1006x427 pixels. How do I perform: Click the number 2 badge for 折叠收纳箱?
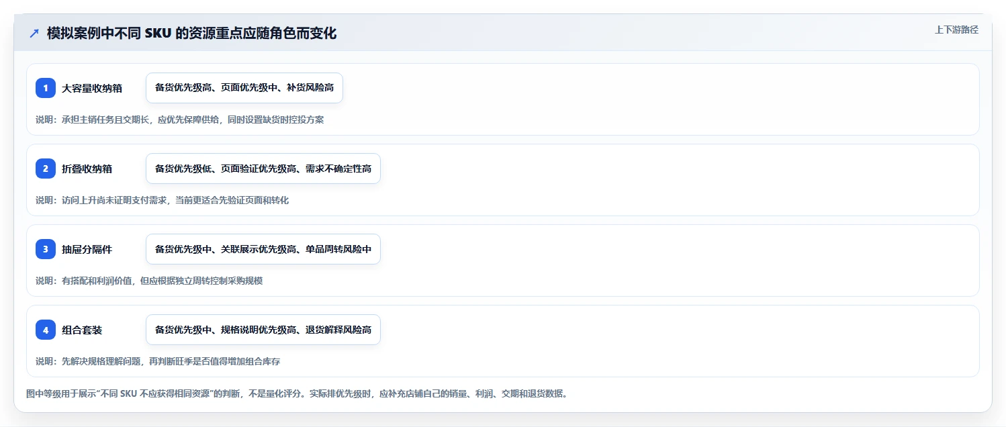[x=46, y=169]
